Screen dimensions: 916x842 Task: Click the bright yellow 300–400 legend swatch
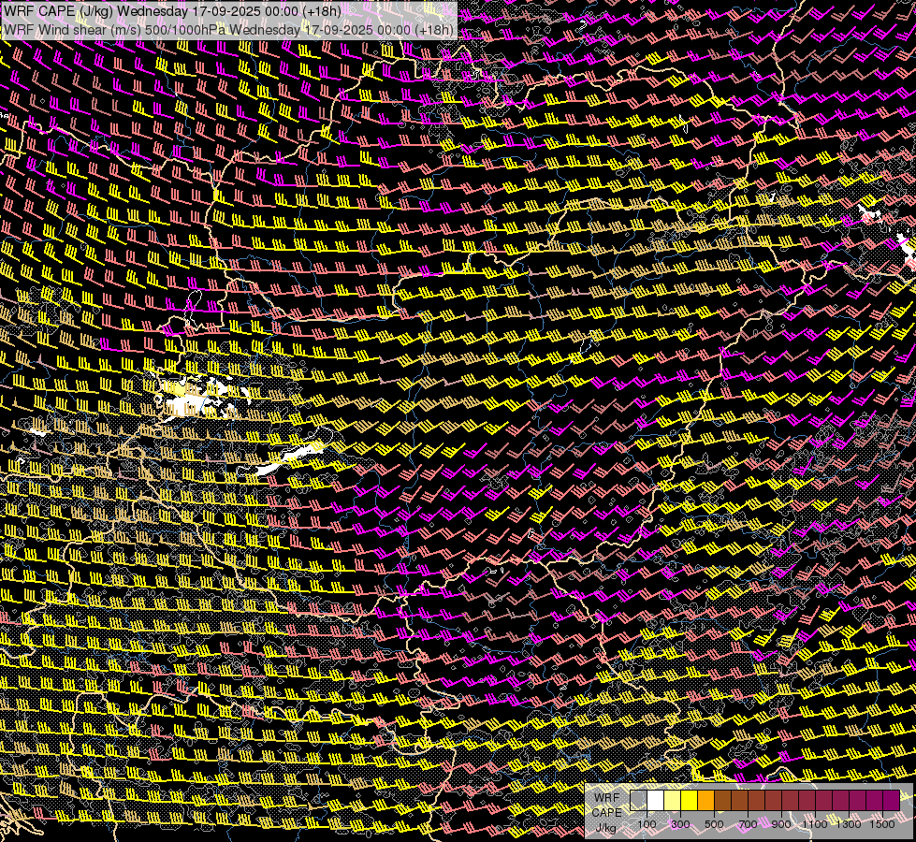click(x=689, y=800)
